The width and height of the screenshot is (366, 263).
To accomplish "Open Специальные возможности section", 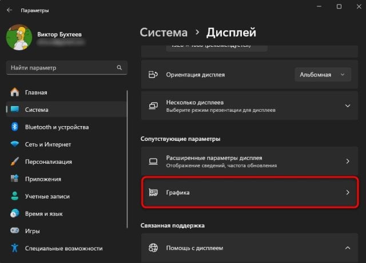I will point(63,248).
